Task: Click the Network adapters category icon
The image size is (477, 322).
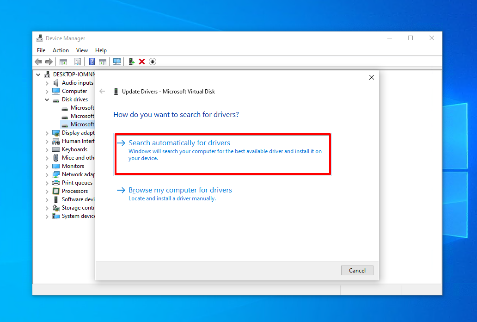Action: pos(55,174)
